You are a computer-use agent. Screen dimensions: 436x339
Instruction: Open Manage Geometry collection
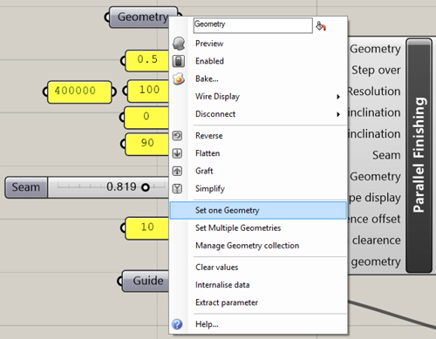[x=258, y=246]
